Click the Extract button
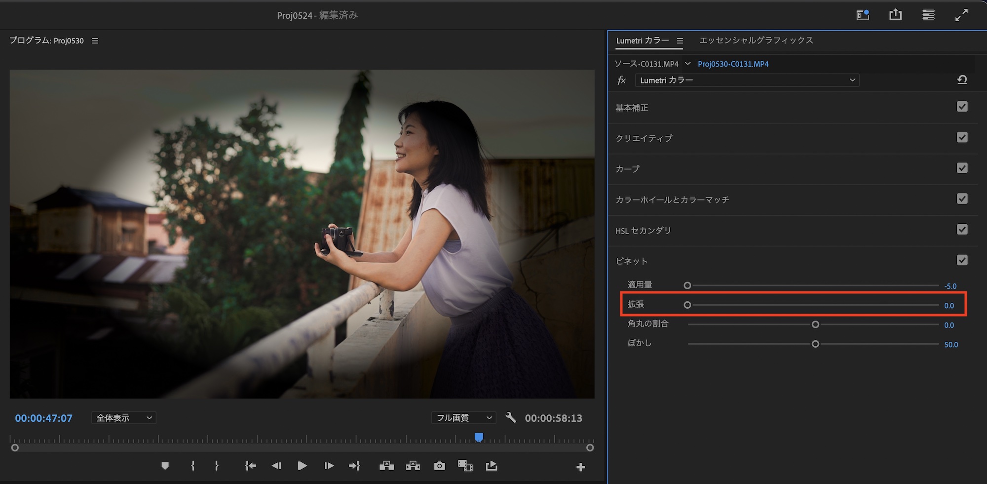 coord(413,466)
